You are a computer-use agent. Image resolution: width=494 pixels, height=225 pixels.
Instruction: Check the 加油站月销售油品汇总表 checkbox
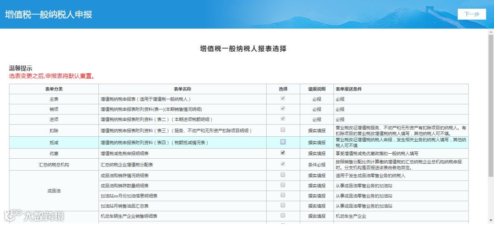283,205
